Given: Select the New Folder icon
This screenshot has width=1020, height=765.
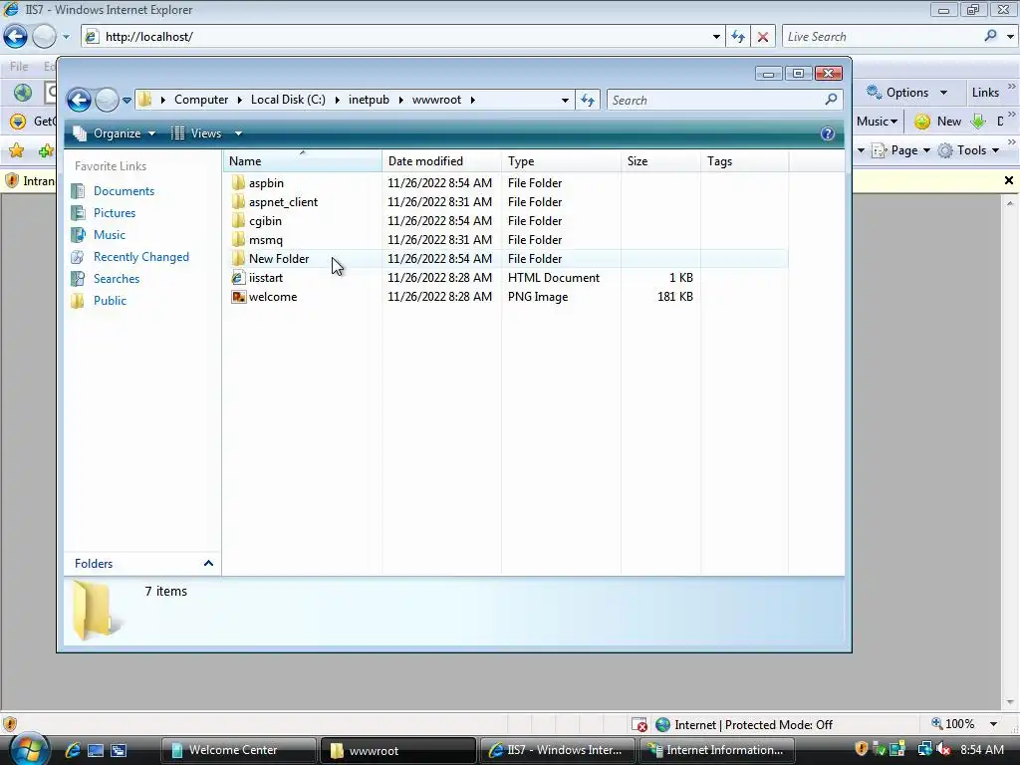Looking at the screenshot, I should (x=238, y=258).
